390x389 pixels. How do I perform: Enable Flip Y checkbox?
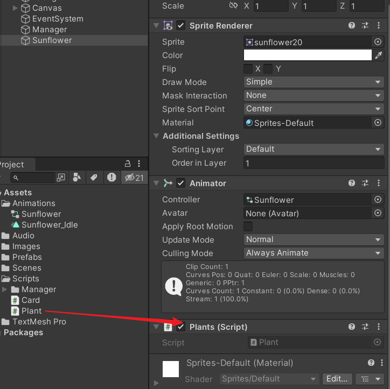pyautogui.click(x=268, y=69)
